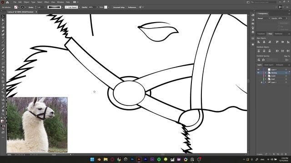Switch to the Pathfinder tab

click(278, 34)
